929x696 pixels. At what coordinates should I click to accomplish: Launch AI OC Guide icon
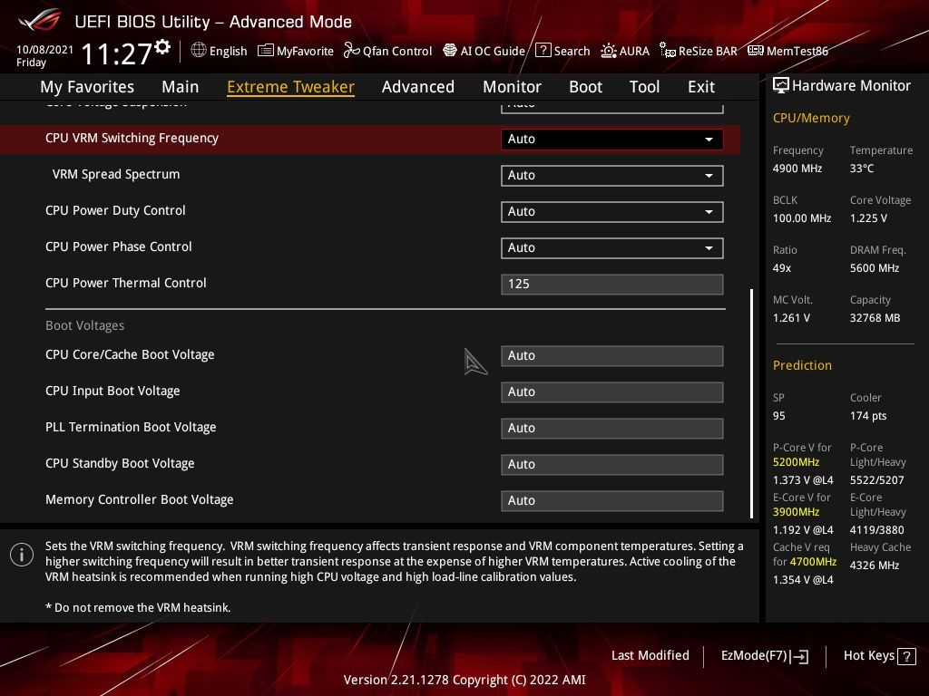450,51
